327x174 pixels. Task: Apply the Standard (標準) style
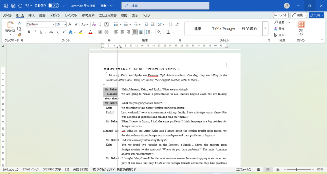(x=198, y=29)
